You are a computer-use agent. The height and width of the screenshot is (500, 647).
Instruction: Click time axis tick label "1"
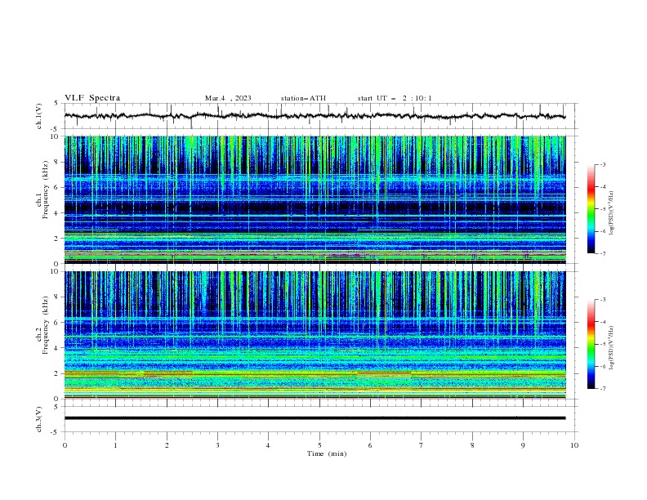click(115, 445)
